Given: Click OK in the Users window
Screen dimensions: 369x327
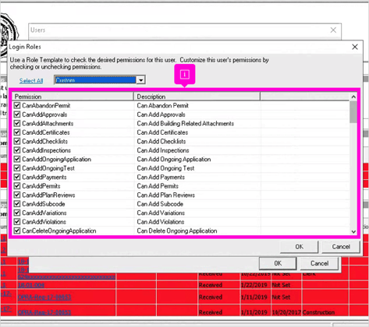Looking at the screenshot, I should pos(278,263).
